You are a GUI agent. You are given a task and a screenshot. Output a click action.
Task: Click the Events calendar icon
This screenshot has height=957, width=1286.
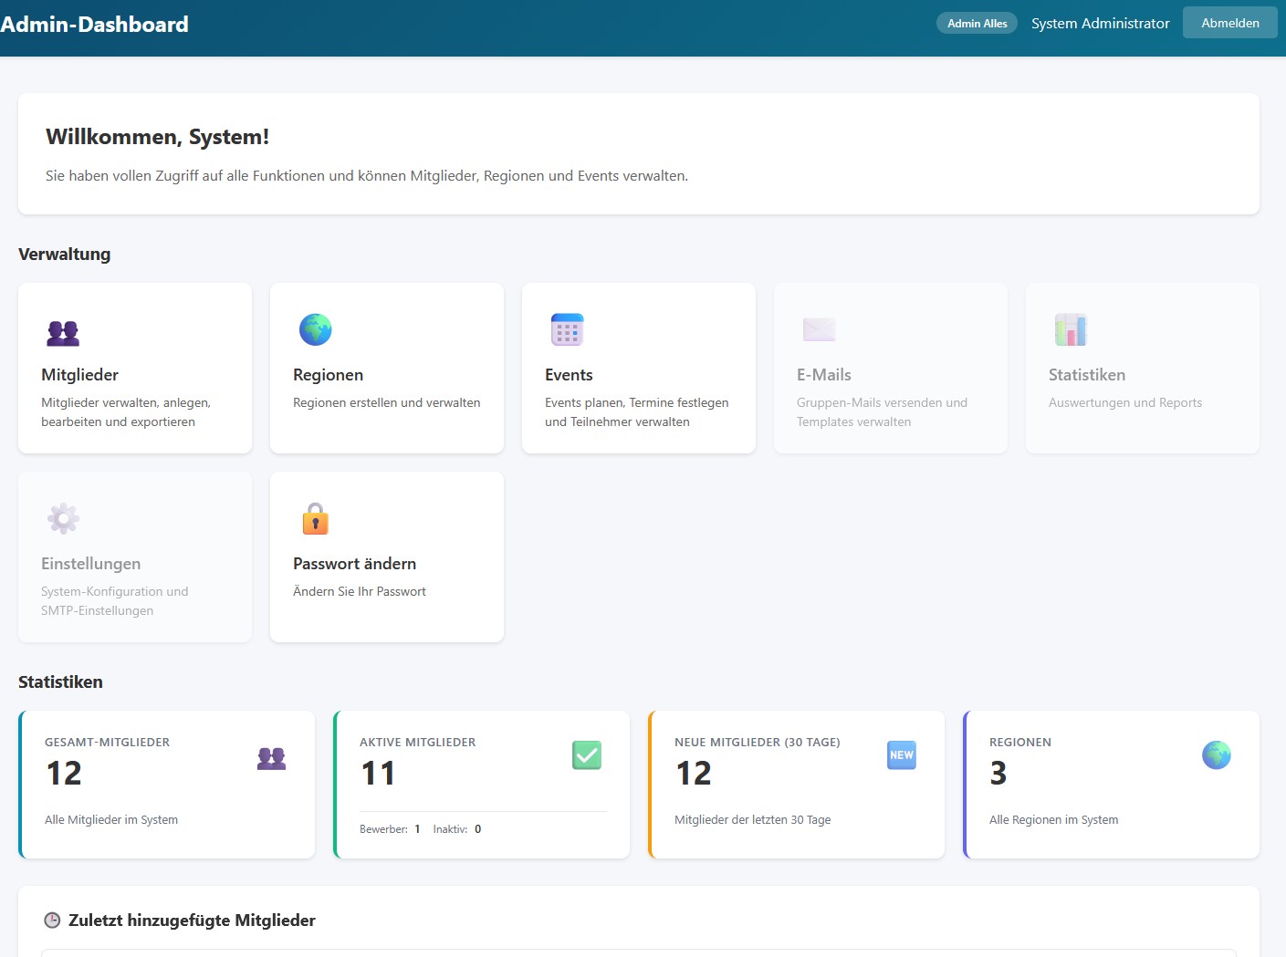click(567, 329)
